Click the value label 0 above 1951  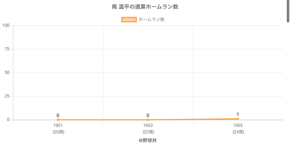click(58, 115)
